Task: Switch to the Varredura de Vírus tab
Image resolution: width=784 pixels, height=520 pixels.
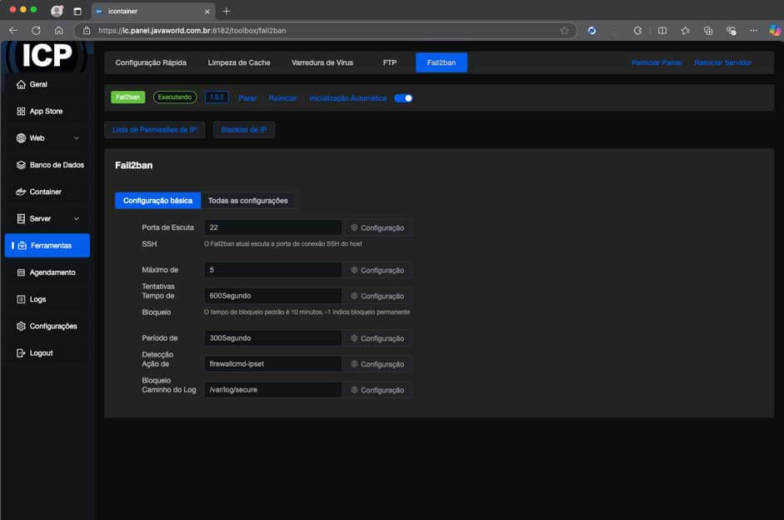Action: coord(322,62)
